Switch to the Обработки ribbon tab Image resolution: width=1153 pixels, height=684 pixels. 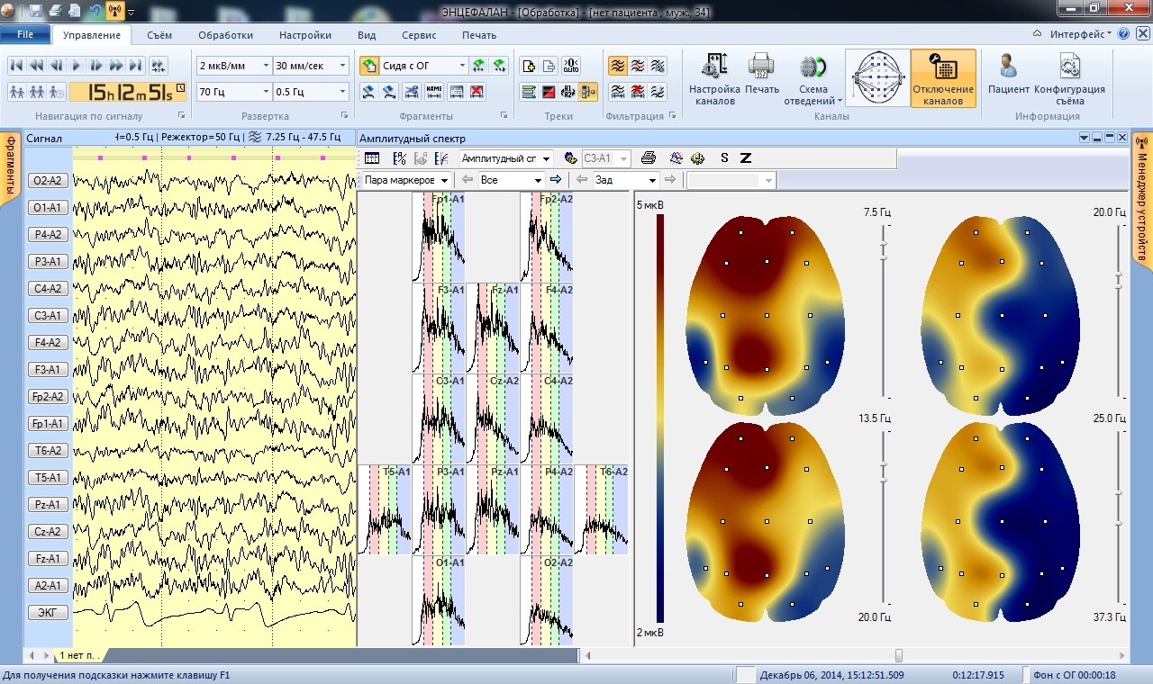[x=225, y=35]
